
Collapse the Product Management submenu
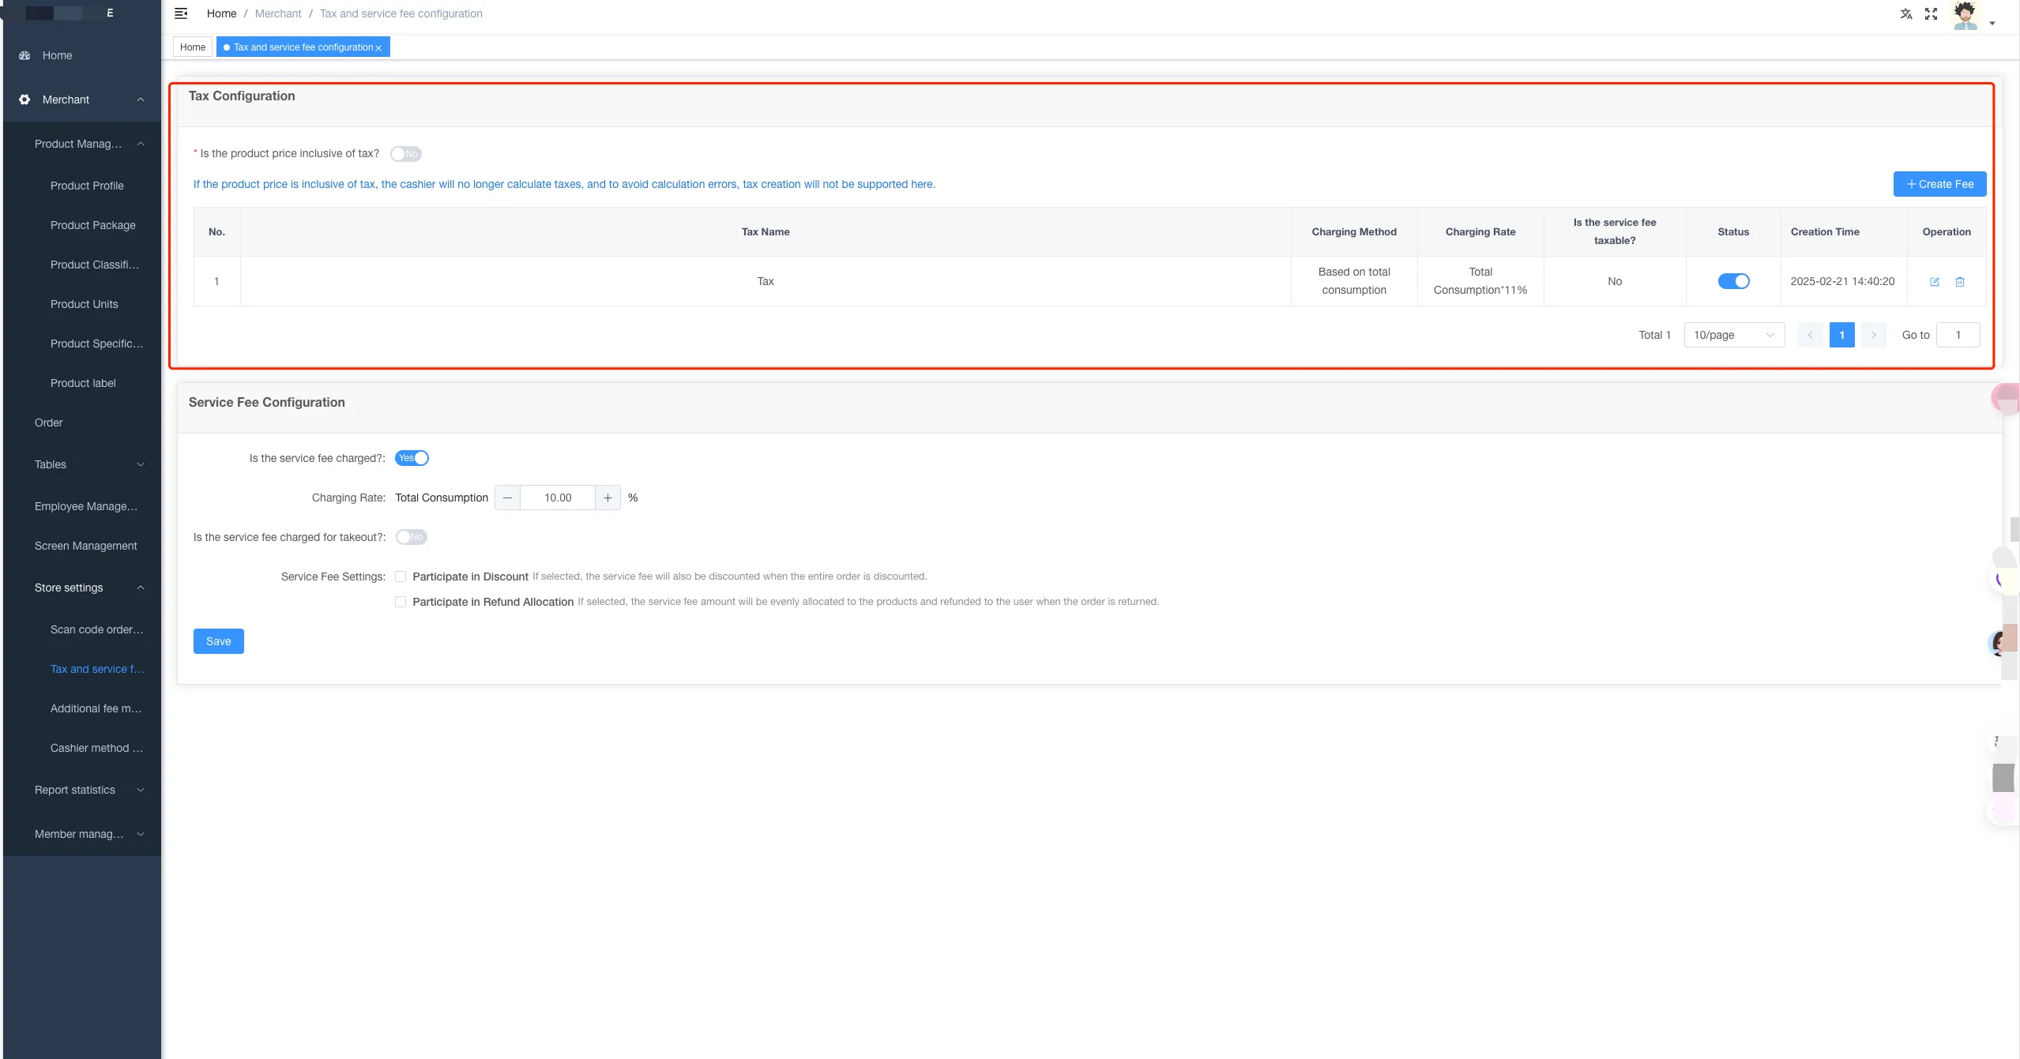coord(141,144)
